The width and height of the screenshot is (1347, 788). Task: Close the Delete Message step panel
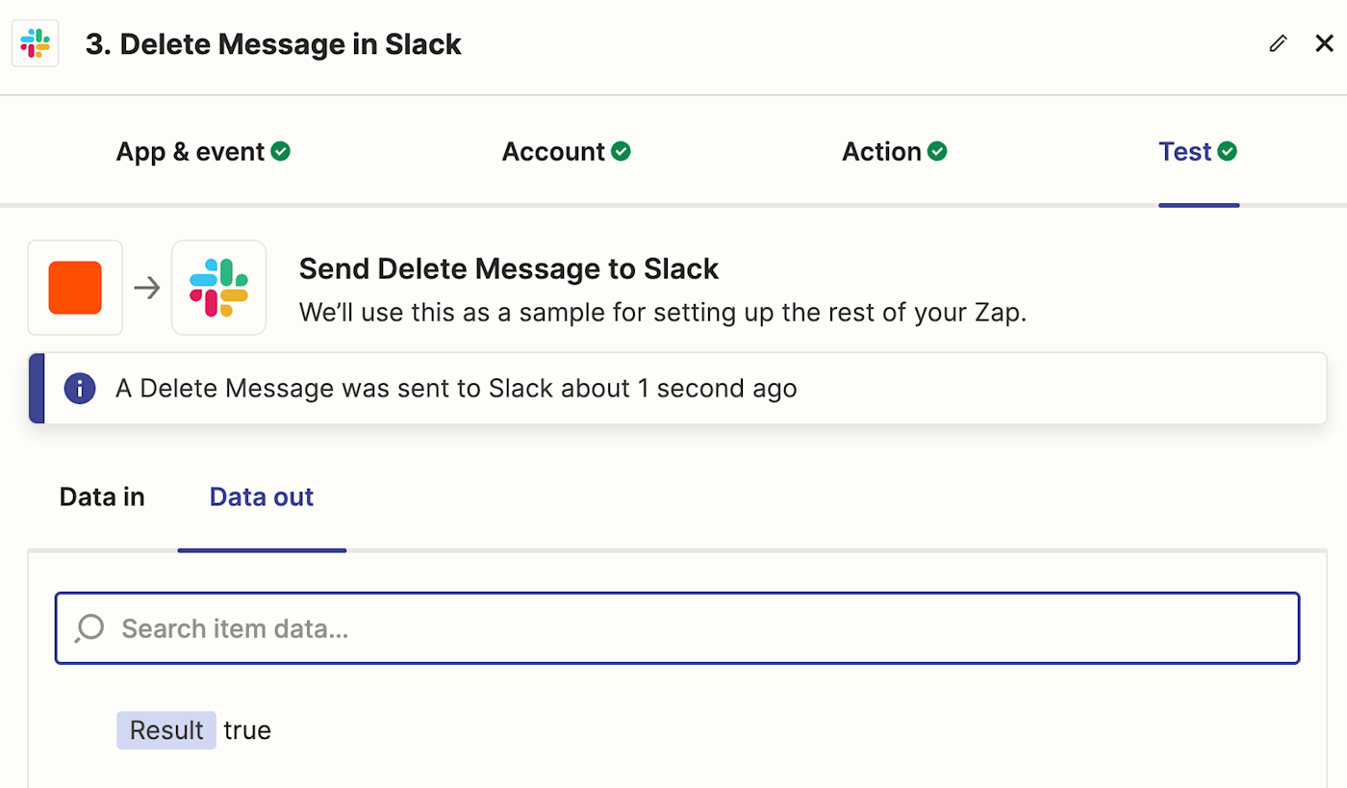pyautogui.click(x=1324, y=43)
